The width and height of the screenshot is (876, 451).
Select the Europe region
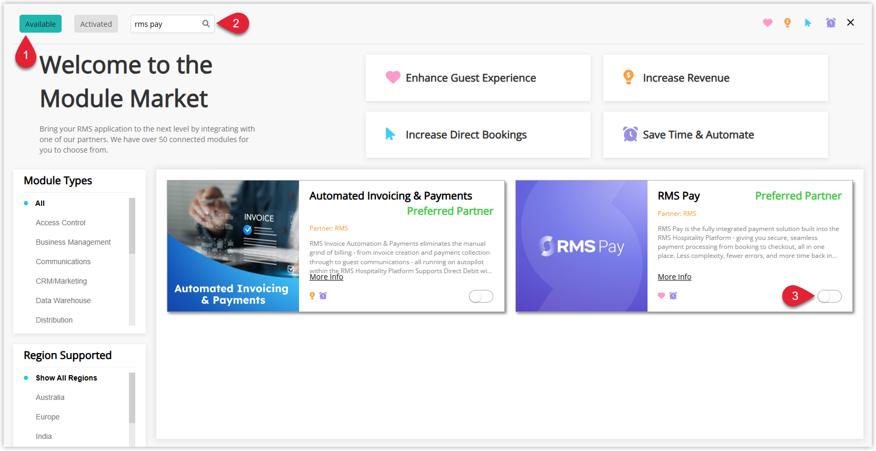click(47, 417)
